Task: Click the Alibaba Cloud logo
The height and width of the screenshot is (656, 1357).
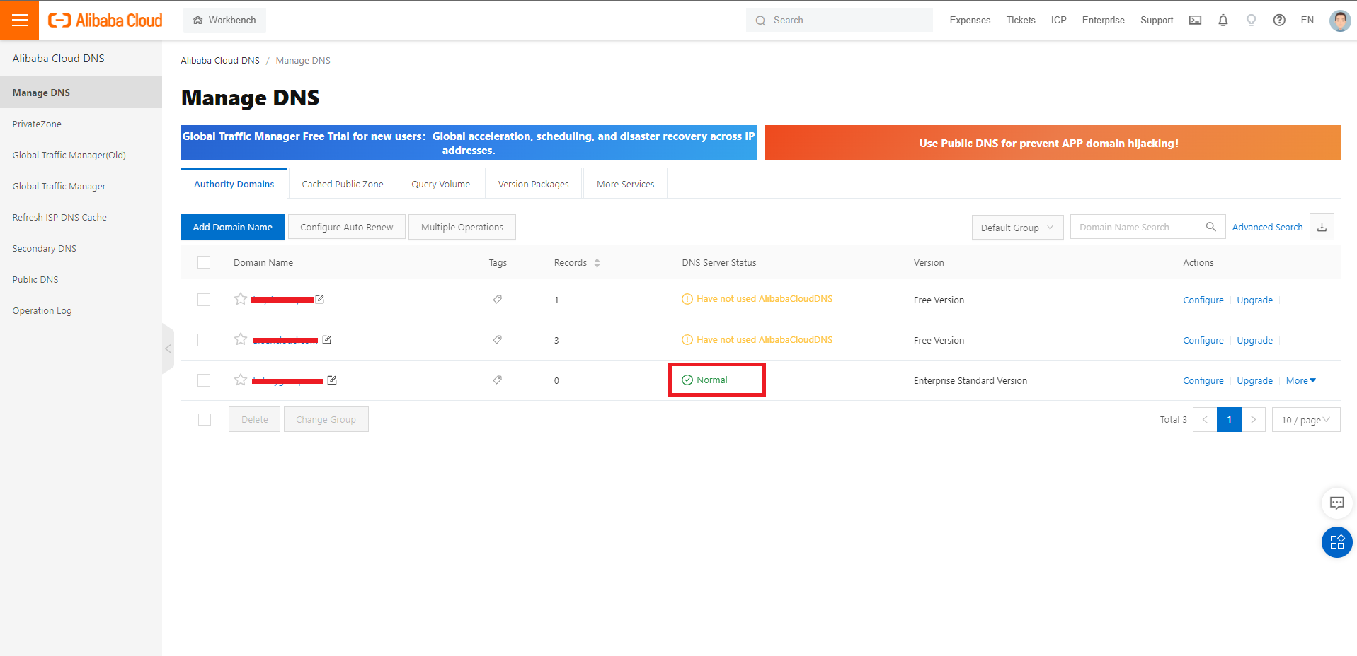Action: 105,20
